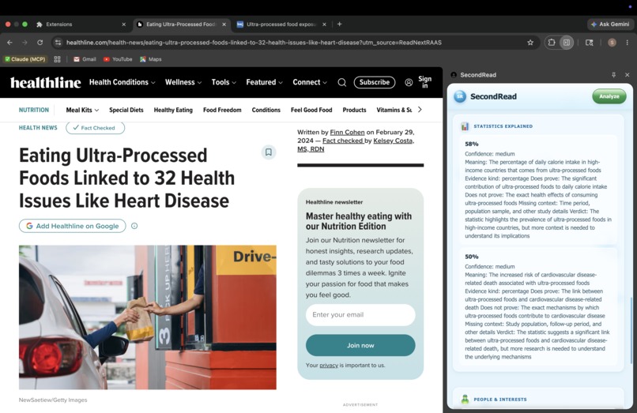The height and width of the screenshot is (413, 637).
Task: Bookmark this page with star icon
Action: [x=530, y=42]
